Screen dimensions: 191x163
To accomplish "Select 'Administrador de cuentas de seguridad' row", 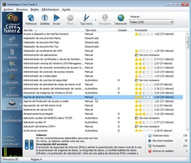I will click(103, 80).
